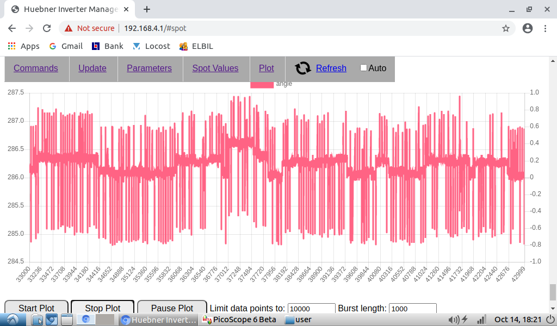Open the Lubuntu start menu
This screenshot has height=326, width=557.
pos(12,319)
